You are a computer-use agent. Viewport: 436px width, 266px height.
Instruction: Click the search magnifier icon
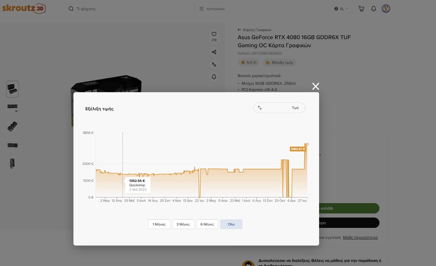71,9
